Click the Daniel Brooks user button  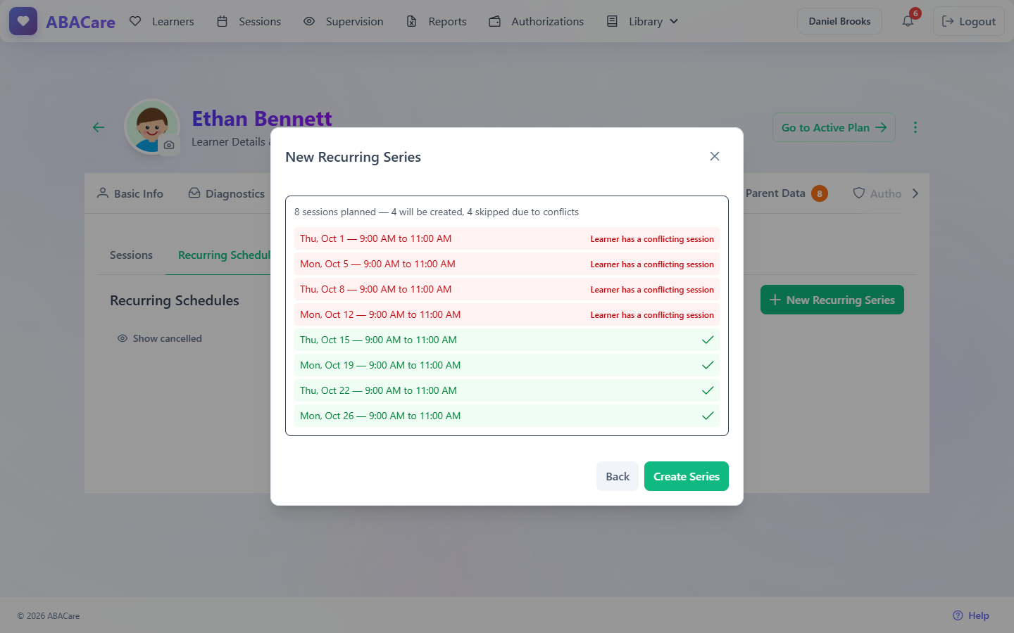839,21
